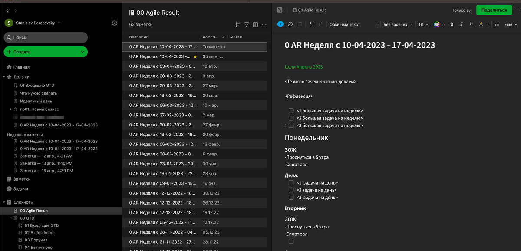Viewport: 521px width, 251px height.
Task: Open the note list filter icon
Action: 247,25
